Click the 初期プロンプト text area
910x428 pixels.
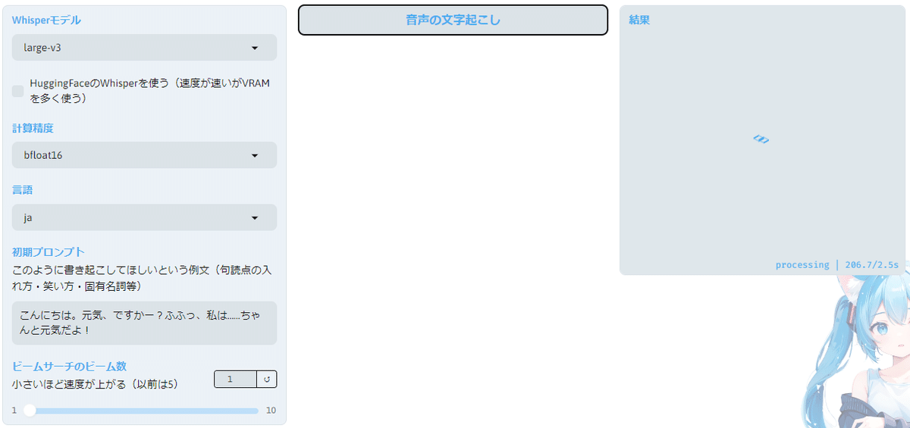144,323
